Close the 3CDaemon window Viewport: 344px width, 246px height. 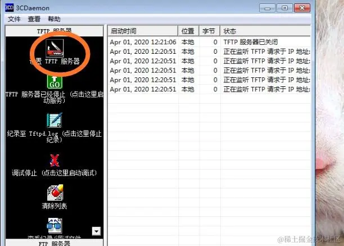(x=302, y=8)
